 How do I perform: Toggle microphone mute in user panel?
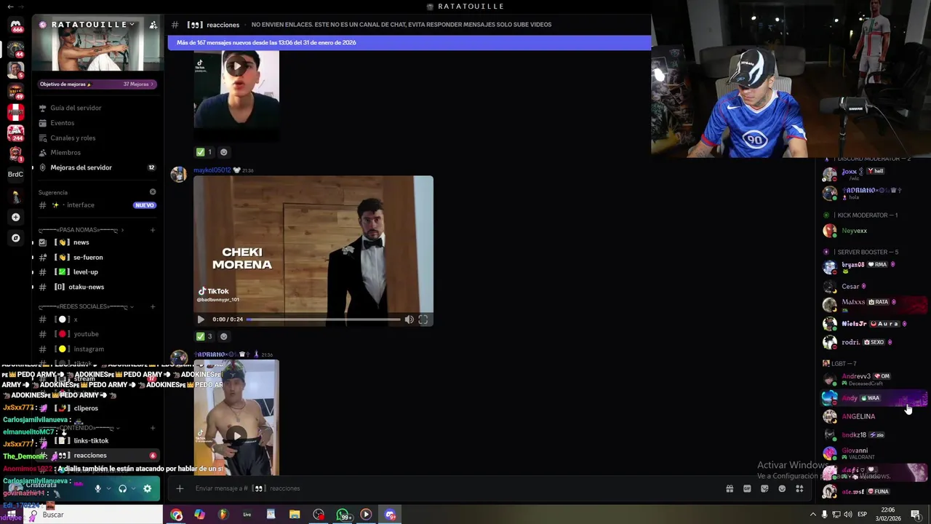click(97, 488)
